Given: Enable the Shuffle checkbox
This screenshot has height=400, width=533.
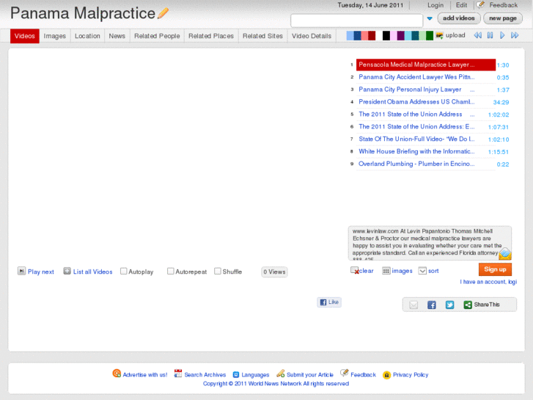Looking at the screenshot, I should pos(218,272).
